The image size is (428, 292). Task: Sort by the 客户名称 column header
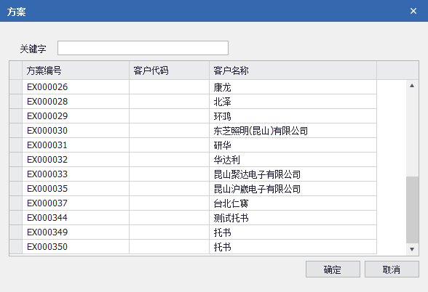pos(293,70)
